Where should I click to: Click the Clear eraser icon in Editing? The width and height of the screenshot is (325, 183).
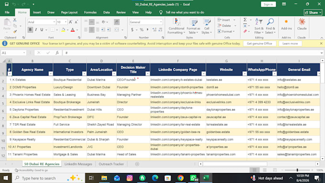245,31
